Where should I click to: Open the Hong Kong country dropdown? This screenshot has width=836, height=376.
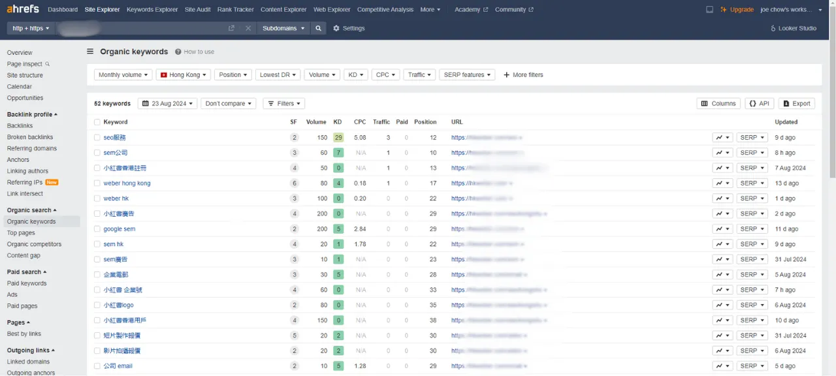click(x=184, y=75)
